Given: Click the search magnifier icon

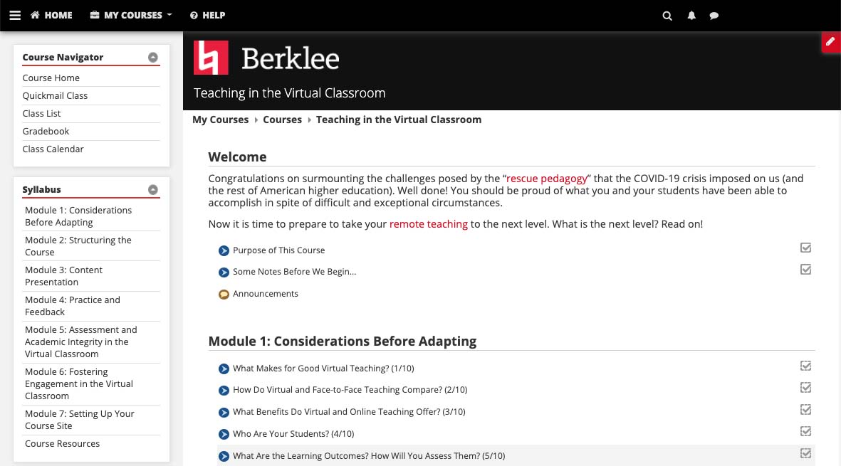Looking at the screenshot, I should (667, 16).
